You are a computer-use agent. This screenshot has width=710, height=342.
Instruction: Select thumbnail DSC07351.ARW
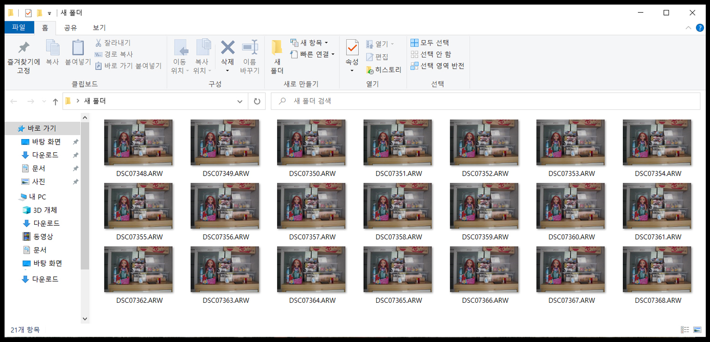[x=398, y=142]
